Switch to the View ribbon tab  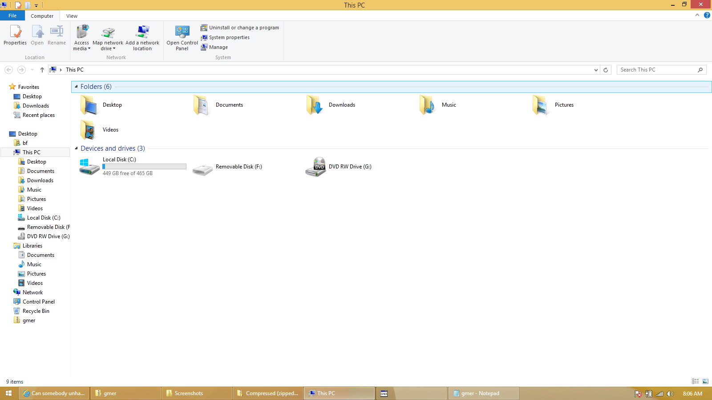coord(72,16)
